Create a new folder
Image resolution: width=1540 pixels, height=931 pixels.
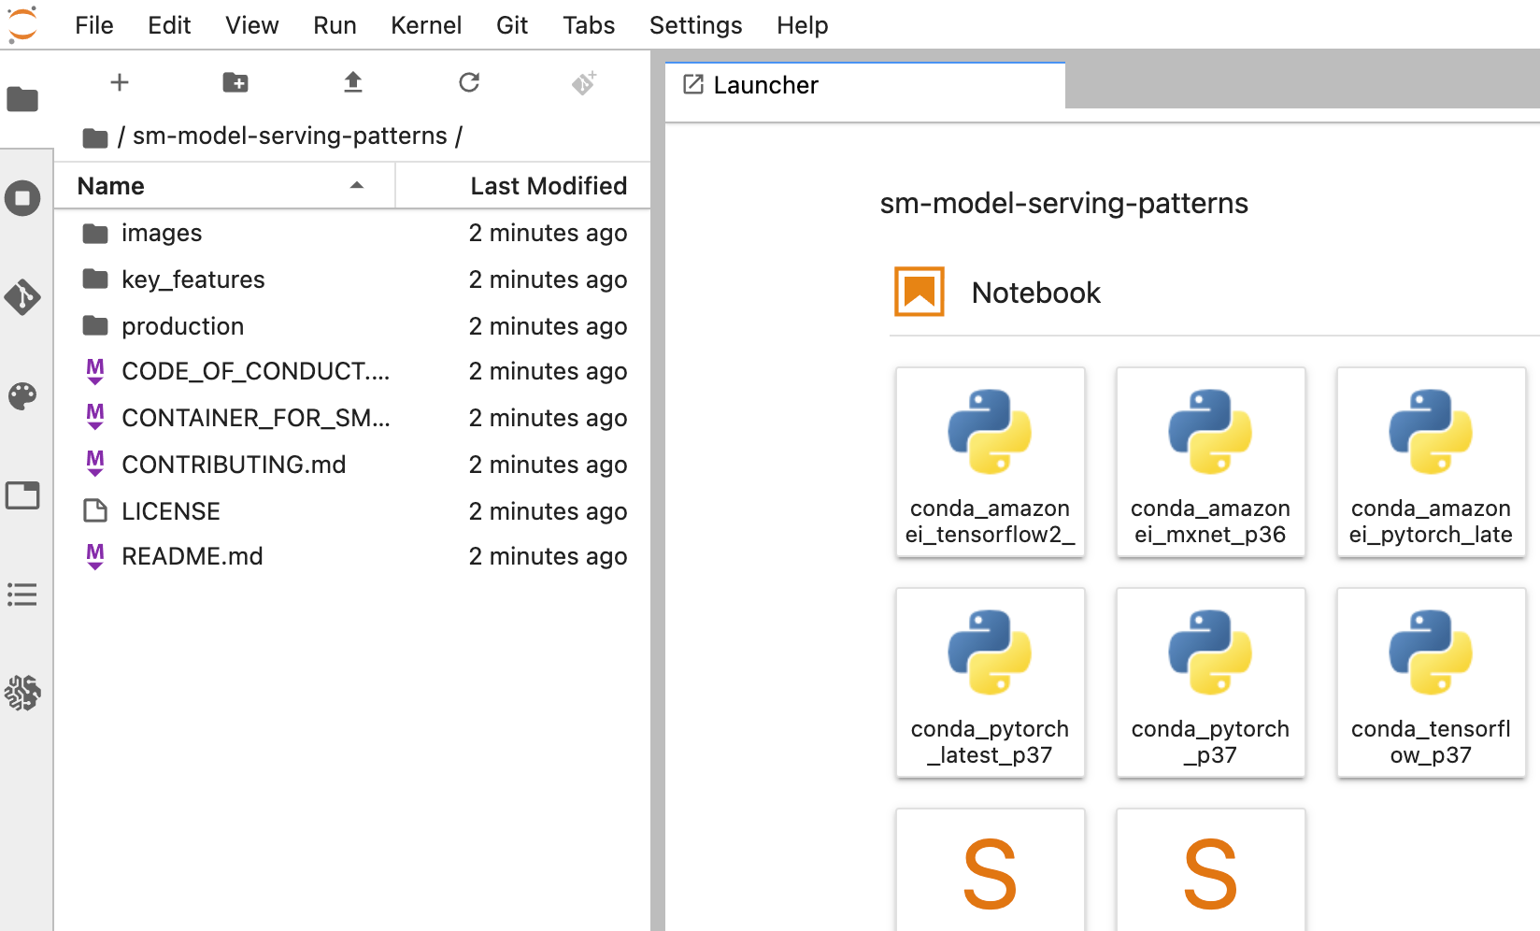235,82
